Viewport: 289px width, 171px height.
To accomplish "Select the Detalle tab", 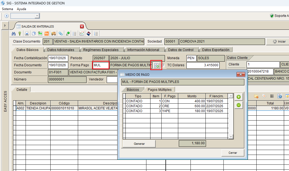I will (x=22, y=89).
